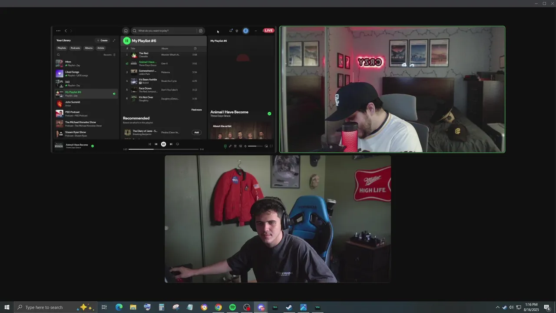Viewport: 556px width, 313px height.
Task: Filter library by Playlists
Action: click(x=62, y=48)
